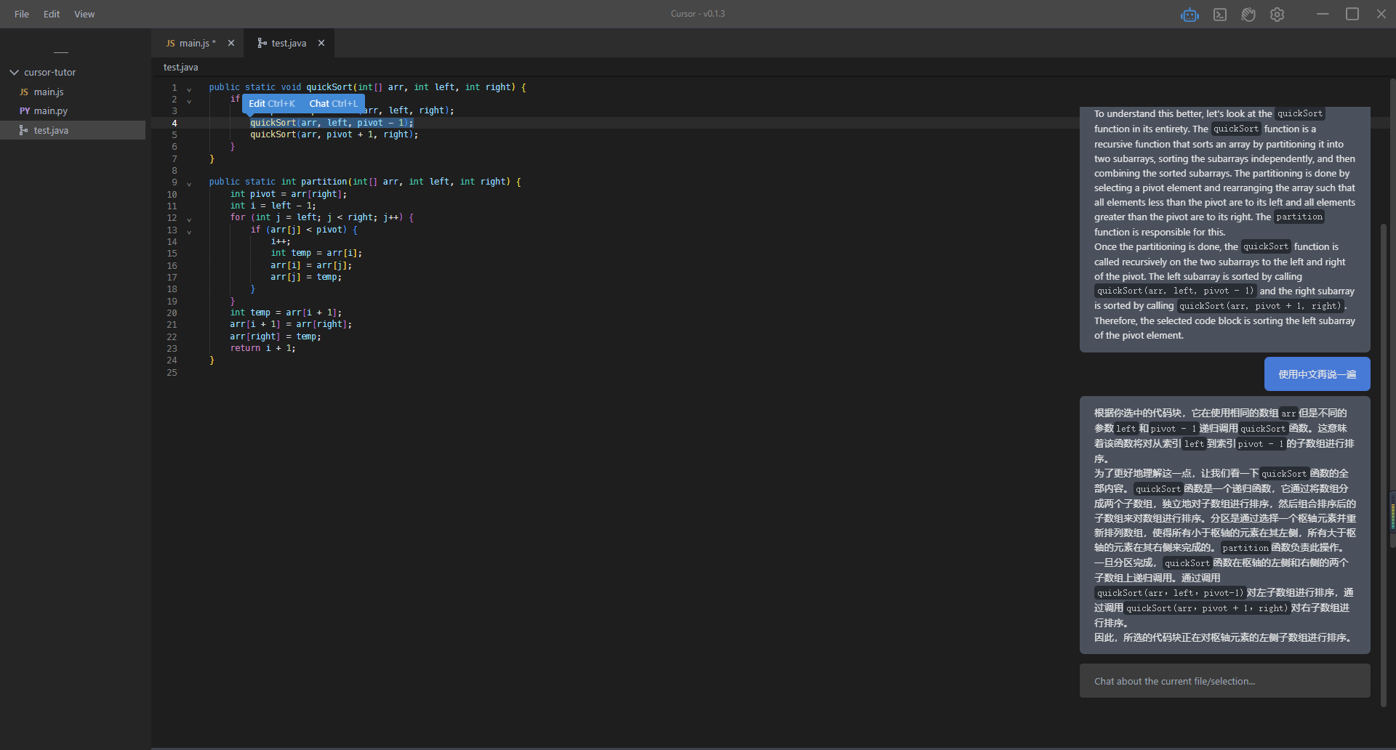Select test.java in the file explorer
The height and width of the screenshot is (750, 1396).
point(51,131)
